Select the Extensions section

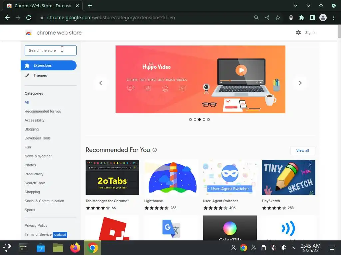tap(49, 65)
